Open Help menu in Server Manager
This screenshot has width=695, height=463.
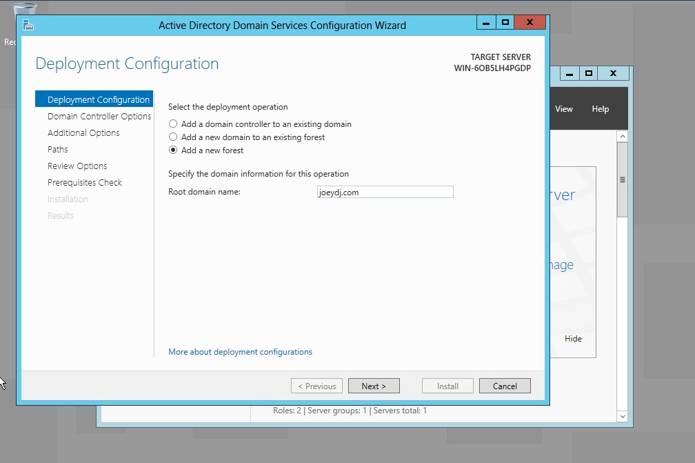coord(600,108)
